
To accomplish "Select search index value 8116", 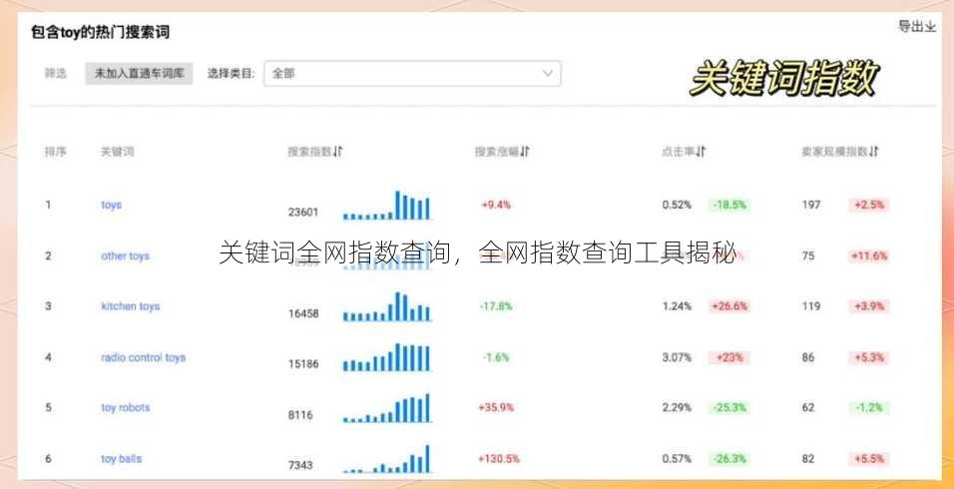I will coord(300,415).
